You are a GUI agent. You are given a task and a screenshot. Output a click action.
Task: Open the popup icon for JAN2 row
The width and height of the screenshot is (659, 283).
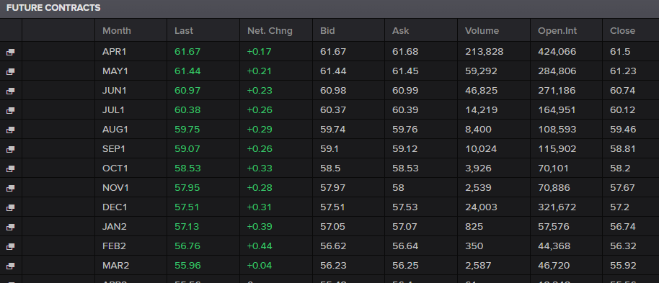tap(11, 227)
